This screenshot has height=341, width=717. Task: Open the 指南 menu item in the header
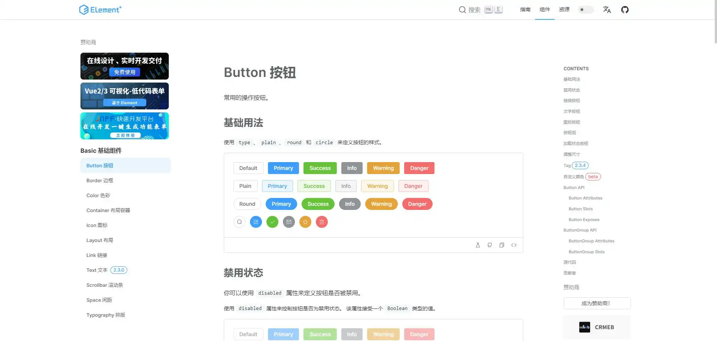click(x=525, y=10)
